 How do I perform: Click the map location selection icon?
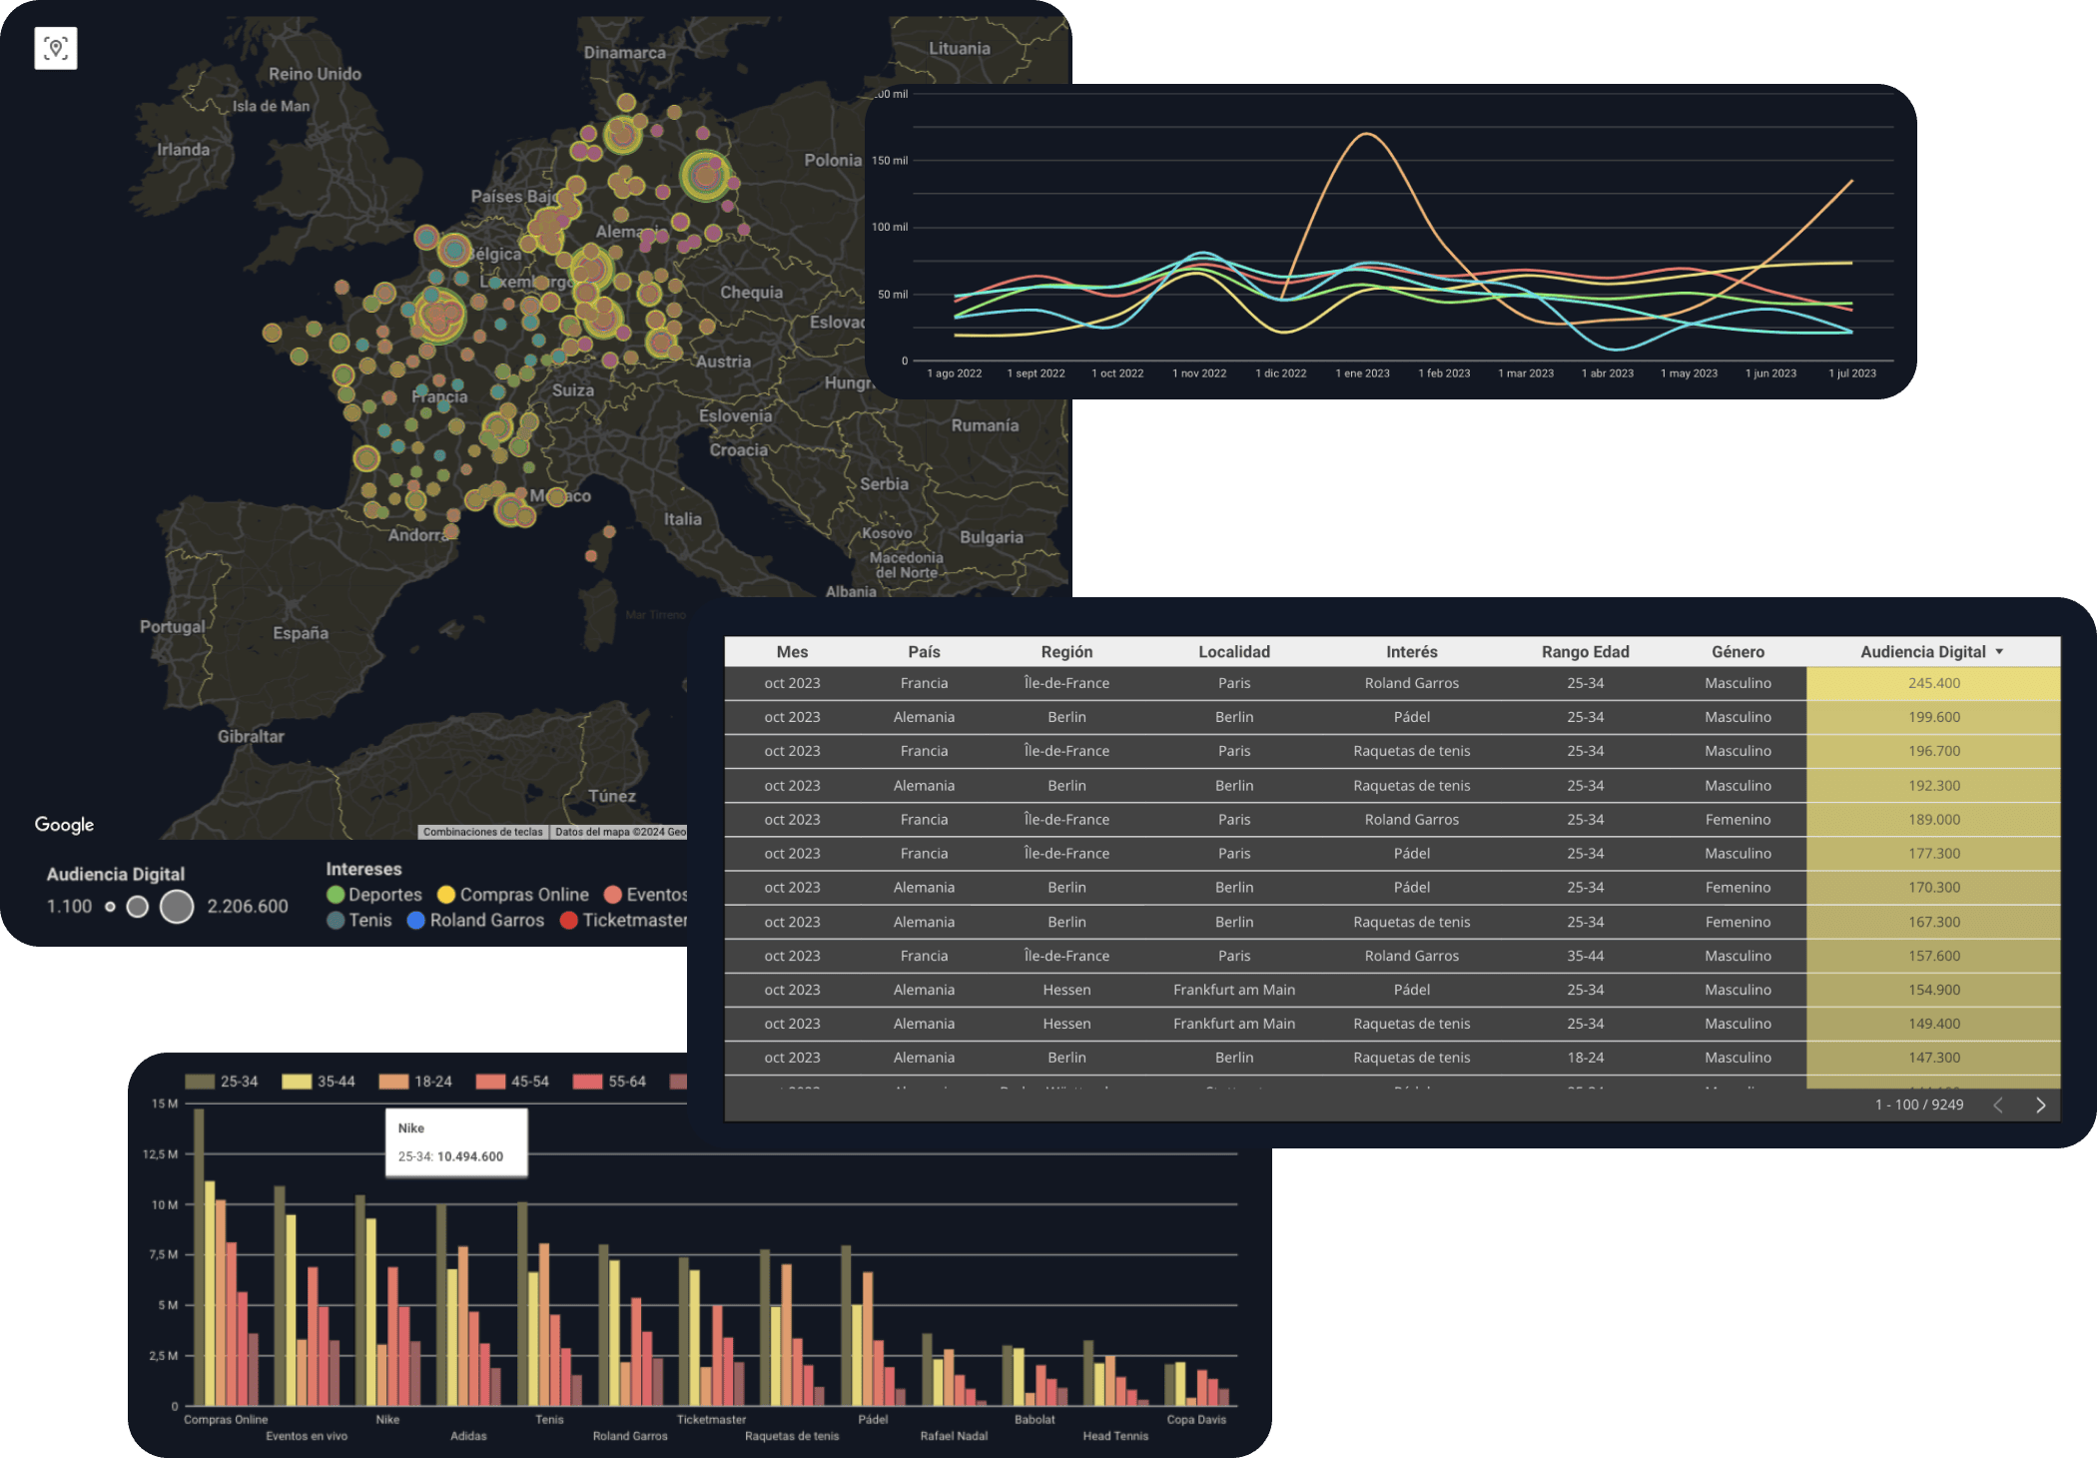(56, 48)
